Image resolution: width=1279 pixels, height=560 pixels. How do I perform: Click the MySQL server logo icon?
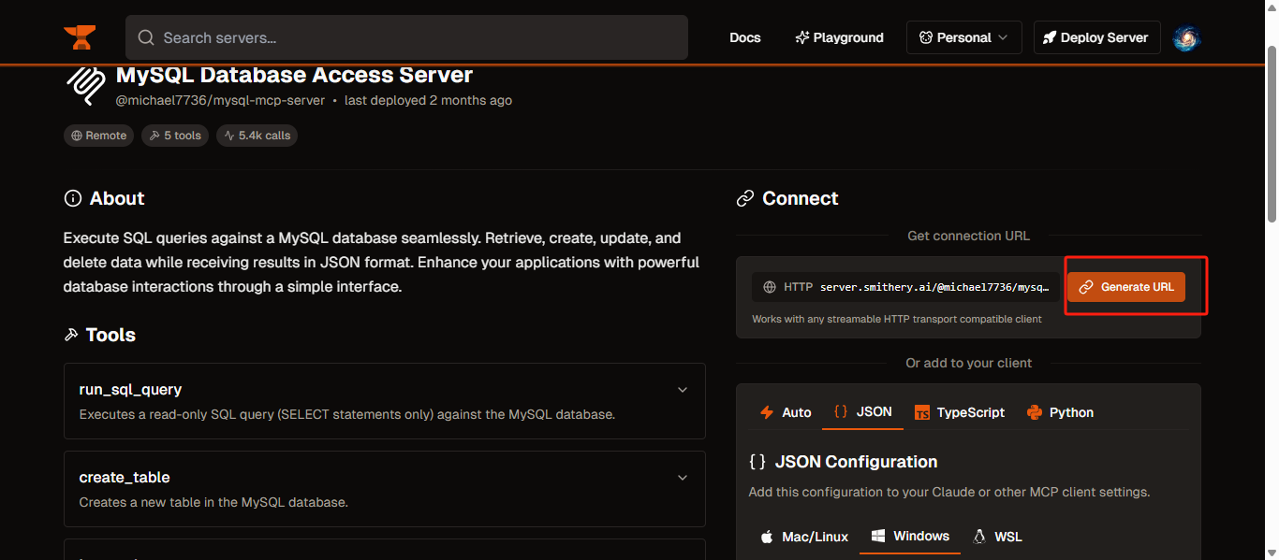coord(85,84)
